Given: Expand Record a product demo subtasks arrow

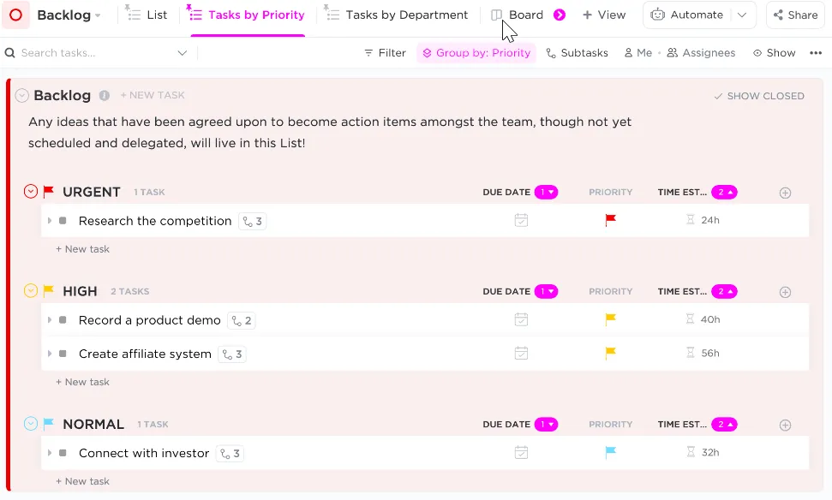Looking at the screenshot, I should click(x=49, y=319).
